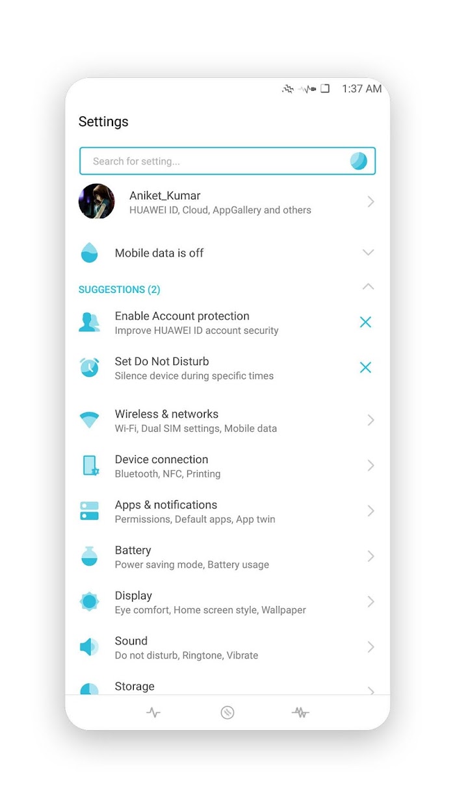Tap the Apps & notifications icon
Viewport: 455px width, 808px height.
click(x=89, y=511)
